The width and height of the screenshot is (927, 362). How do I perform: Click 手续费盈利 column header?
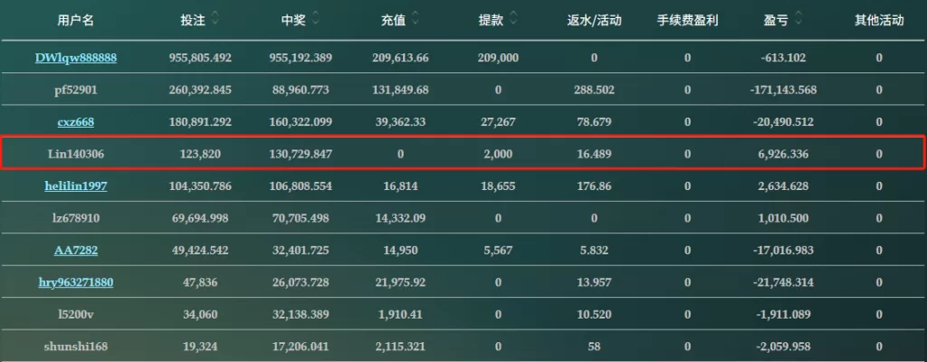(x=687, y=19)
